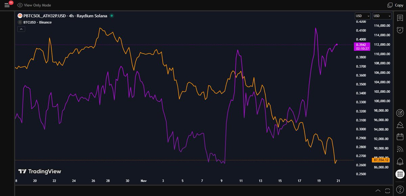Click the orange 87,554.12 price label
The image size is (406, 196).
381,160
